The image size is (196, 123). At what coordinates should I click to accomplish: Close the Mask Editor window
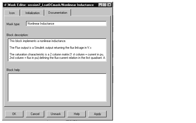tap(109, 5)
